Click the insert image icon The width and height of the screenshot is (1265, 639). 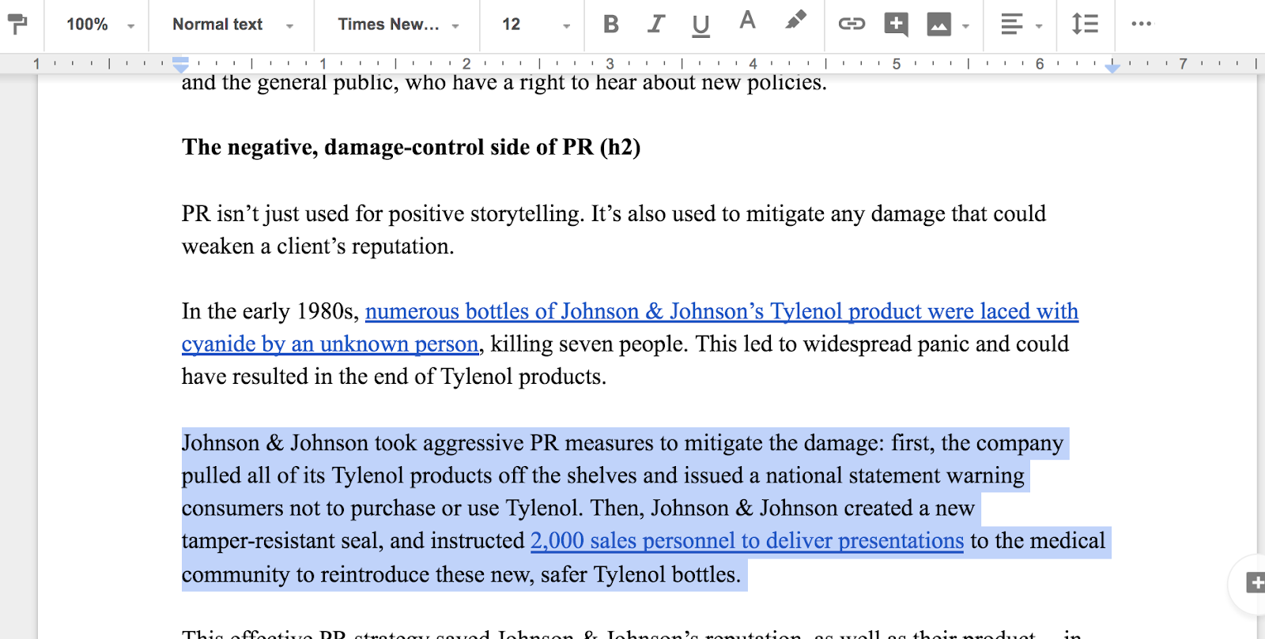pyautogui.click(x=938, y=25)
